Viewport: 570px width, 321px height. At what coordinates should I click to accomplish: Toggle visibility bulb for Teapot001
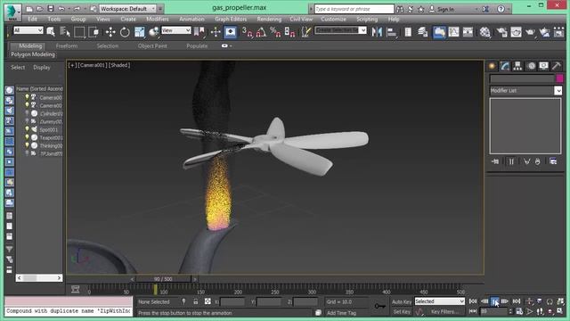[x=27, y=137]
